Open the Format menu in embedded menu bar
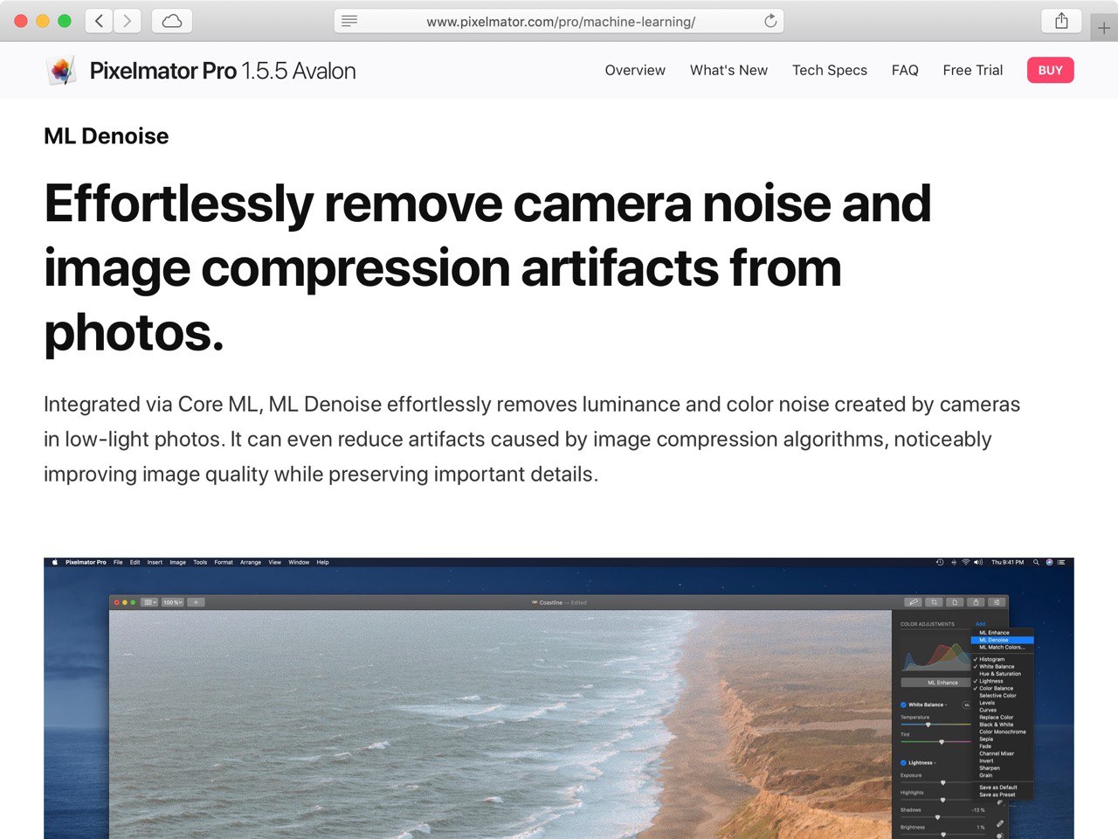1118x839 pixels. [x=224, y=563]
